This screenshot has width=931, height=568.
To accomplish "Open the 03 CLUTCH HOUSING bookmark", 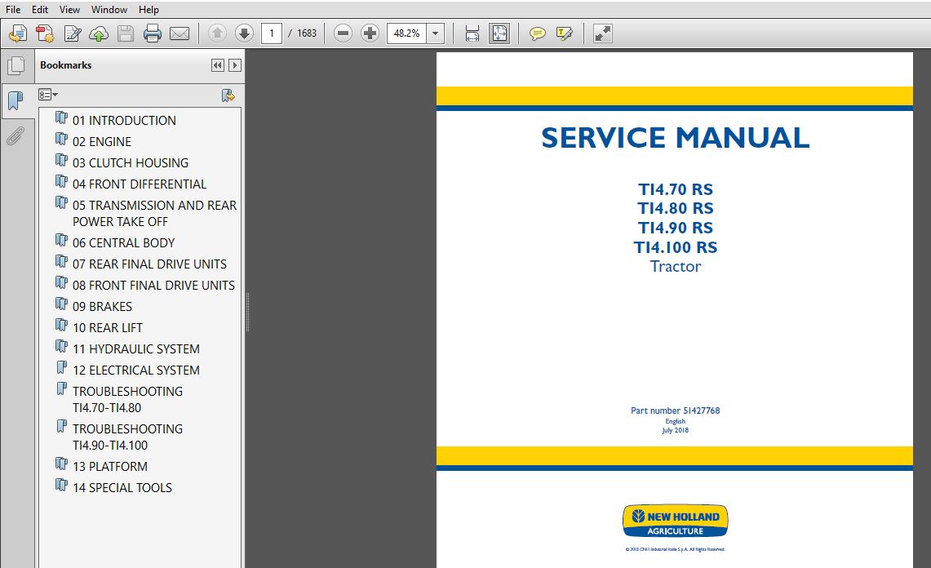I will pos(130,162).
